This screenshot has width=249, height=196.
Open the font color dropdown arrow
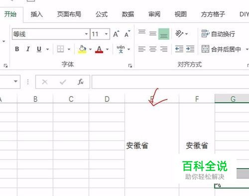[107, 49]
